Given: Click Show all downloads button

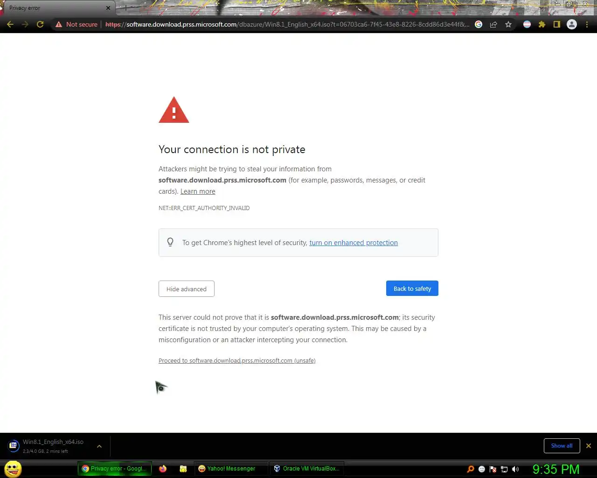Looking at the screenshot, I should tap(562, 446).
